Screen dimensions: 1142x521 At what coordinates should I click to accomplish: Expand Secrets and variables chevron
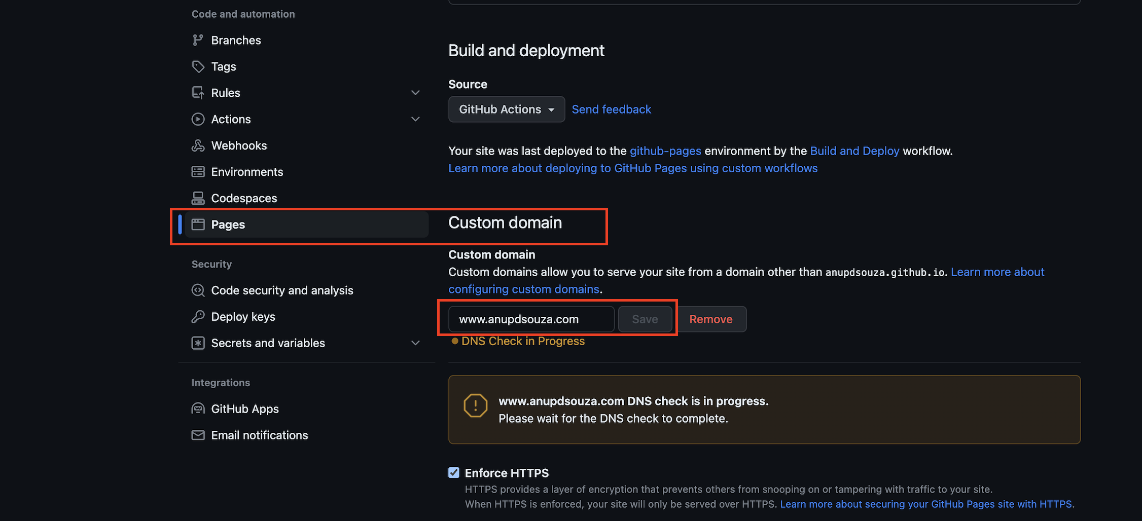click(415, 343)
